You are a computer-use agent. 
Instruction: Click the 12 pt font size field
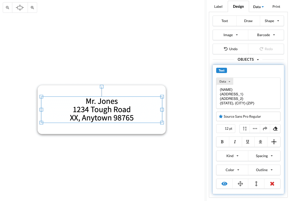click(x=225, y=128)
